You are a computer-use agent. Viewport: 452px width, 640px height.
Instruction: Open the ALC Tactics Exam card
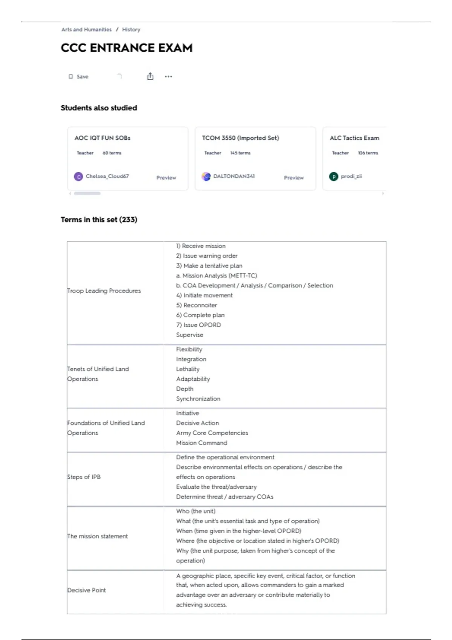[x=354, y=138]
